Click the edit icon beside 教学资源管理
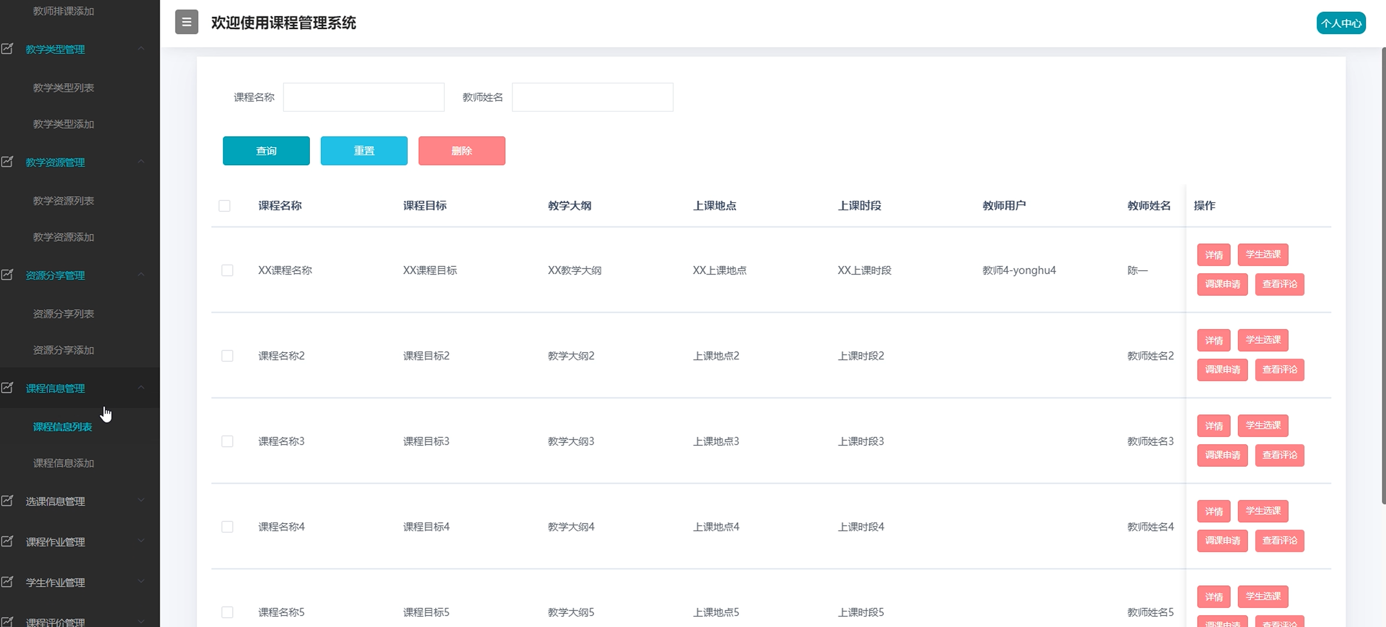This screenshot has width=1386, height=627. coord(8,162)
